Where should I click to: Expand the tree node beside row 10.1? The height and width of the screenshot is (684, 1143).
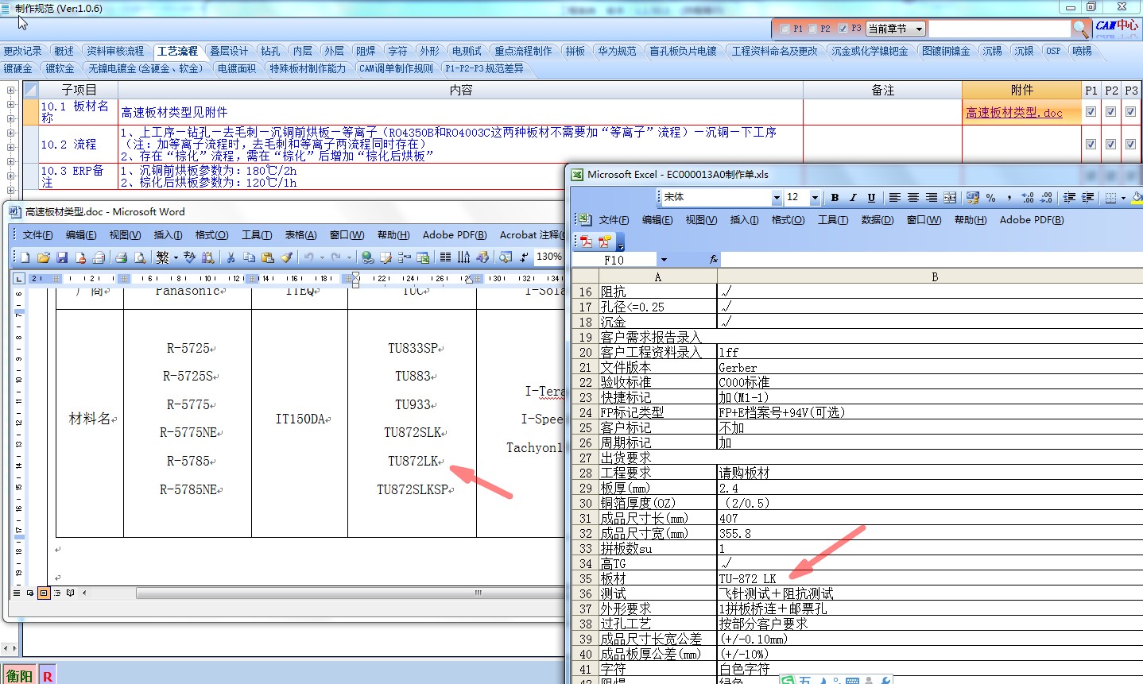point(11,103)
